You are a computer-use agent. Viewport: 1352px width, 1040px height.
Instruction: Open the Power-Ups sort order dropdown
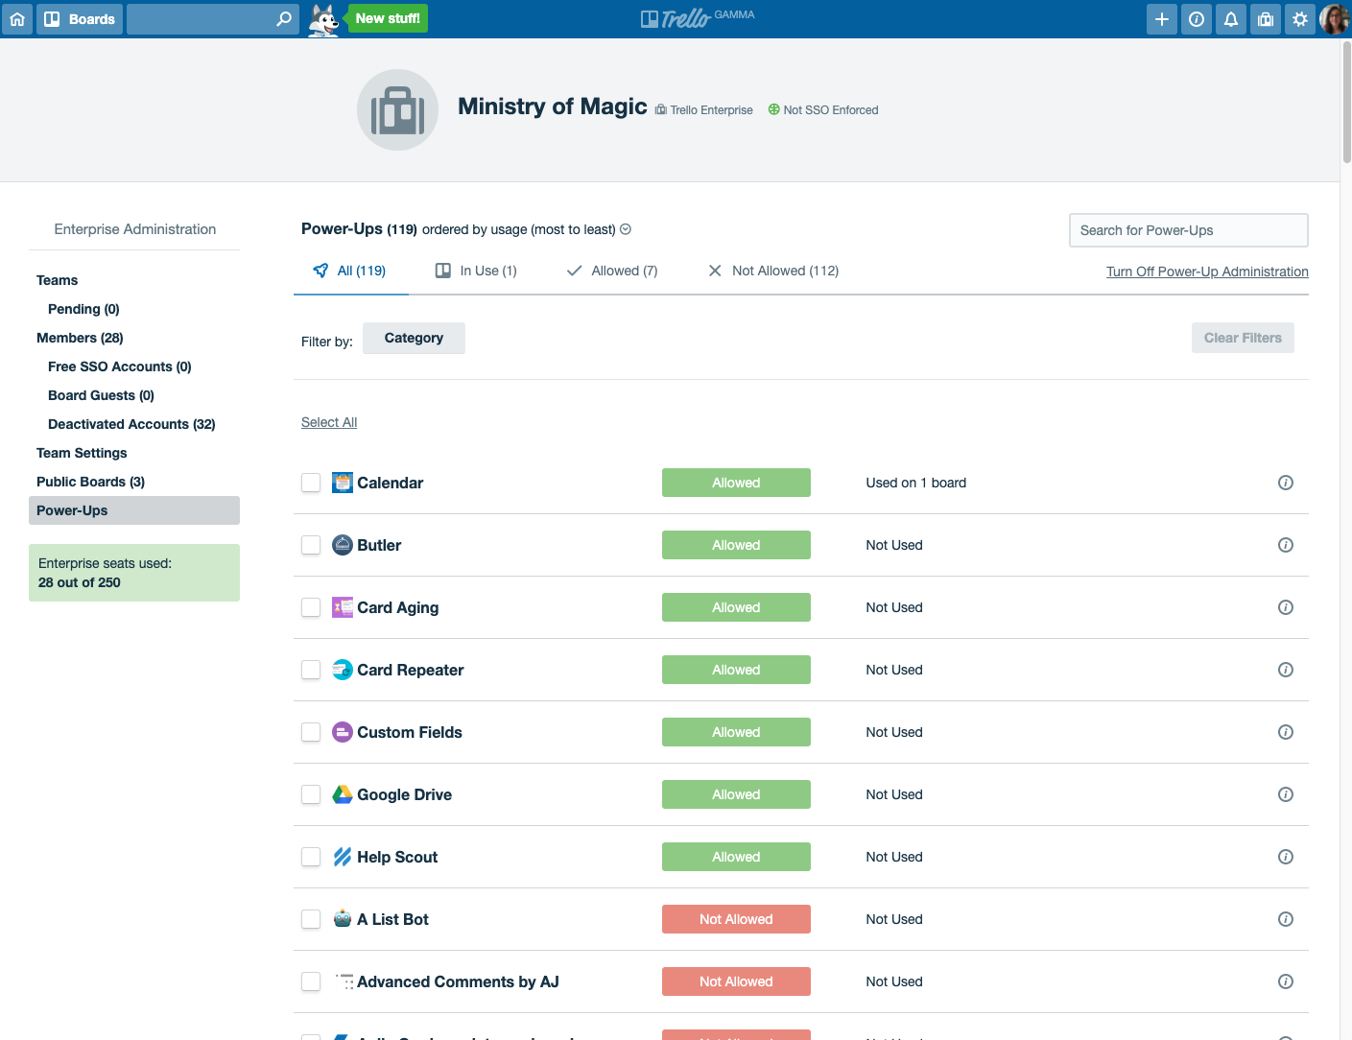click(x=626, y=229)
